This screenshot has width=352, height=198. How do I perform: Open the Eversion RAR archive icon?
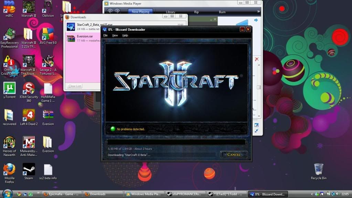click(48, 117)
